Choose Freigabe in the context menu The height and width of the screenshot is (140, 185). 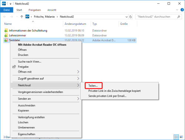(x=23, y=67)
